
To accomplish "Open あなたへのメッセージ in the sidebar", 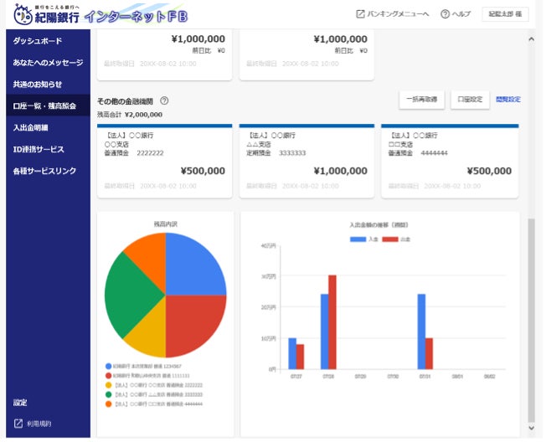I will pos(48,63).
